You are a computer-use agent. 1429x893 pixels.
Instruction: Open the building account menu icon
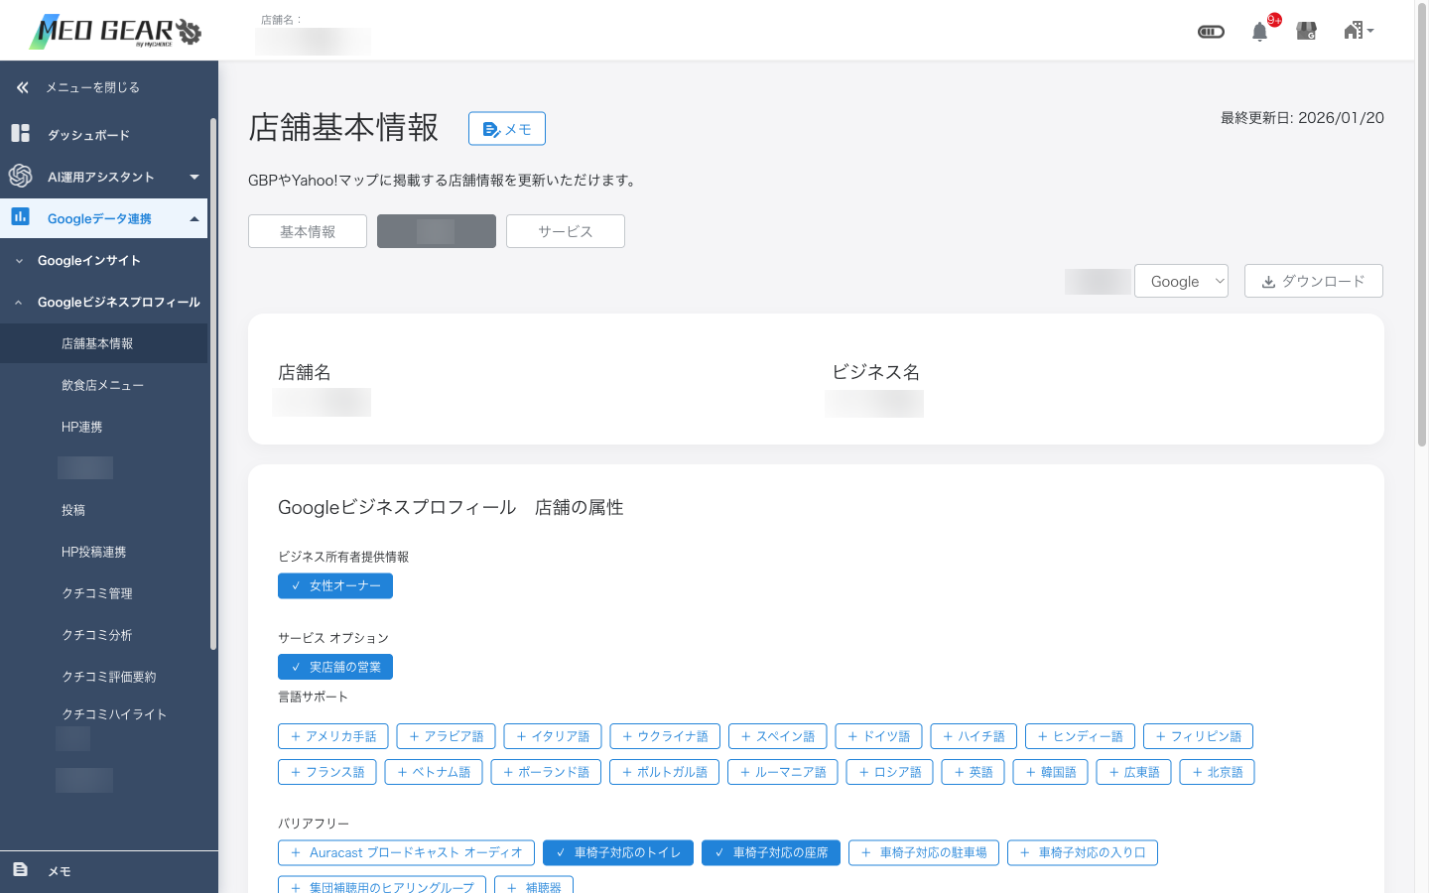tap(1359, 31)
